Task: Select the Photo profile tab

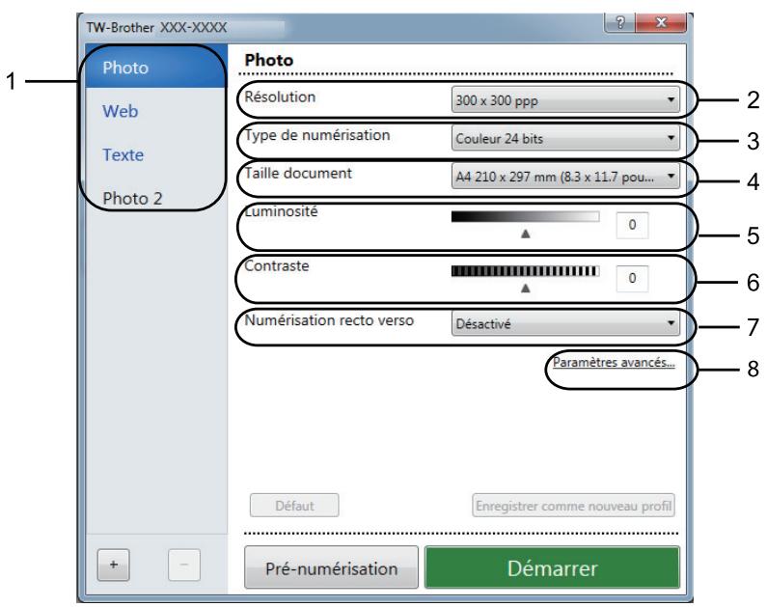Action: click(x=155, y=67)
